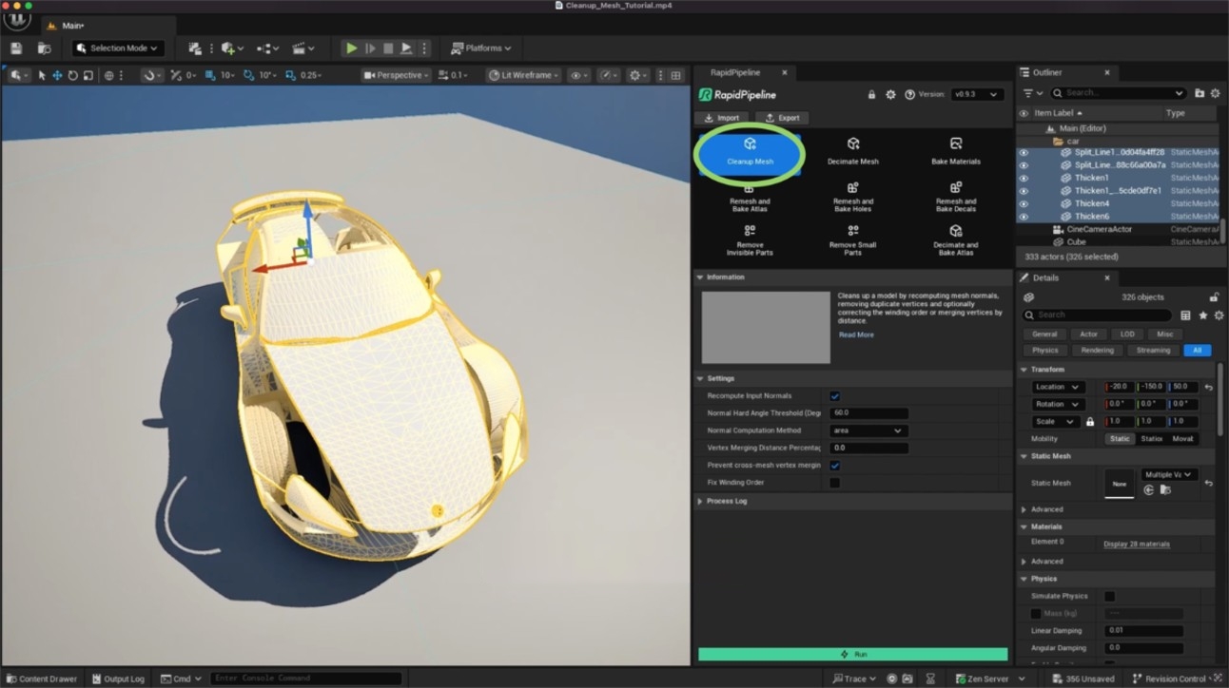1229x688 pixels.
Task: Disable Recompute Input Normals
Action: click(x=834, y=395)
